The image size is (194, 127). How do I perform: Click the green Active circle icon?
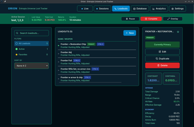click(x=16, y=49)
